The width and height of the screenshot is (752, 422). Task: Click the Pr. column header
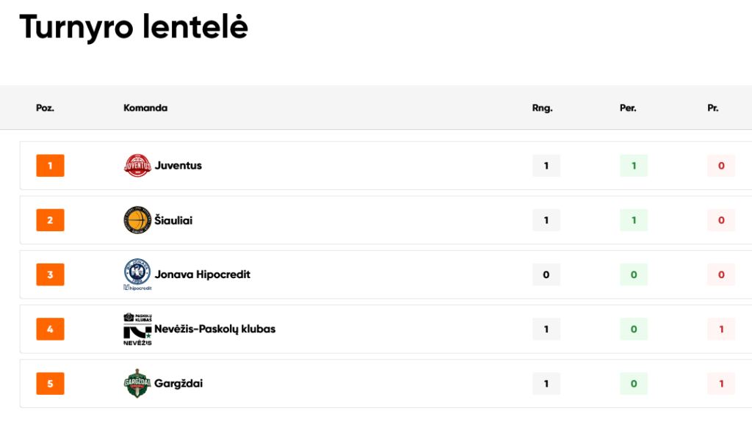[713, 108]
